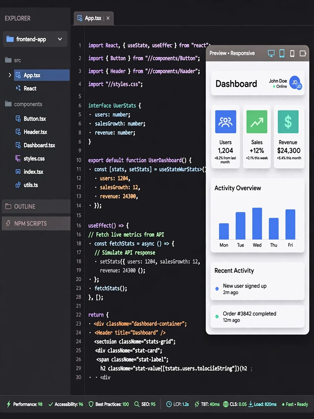
Task: Click the Header.tsx file icon
Action: 18,132
